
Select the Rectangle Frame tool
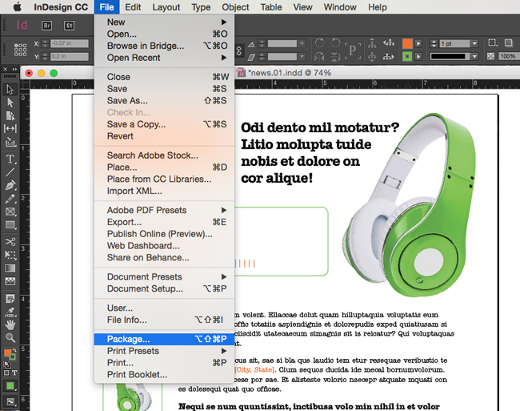[10, 212]
